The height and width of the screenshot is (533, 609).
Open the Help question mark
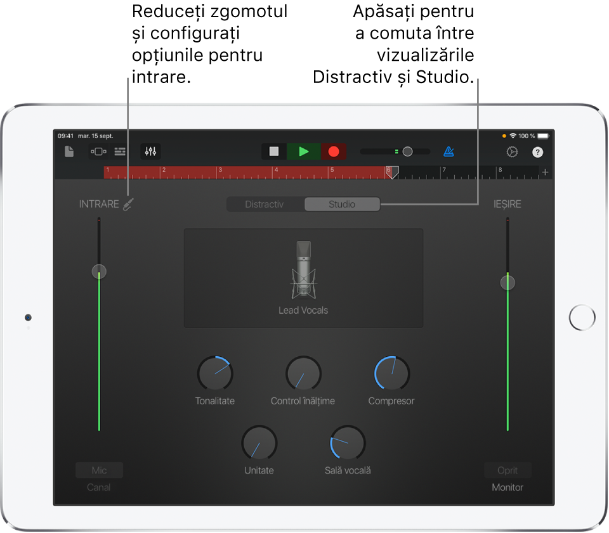[x=537, y=152]
